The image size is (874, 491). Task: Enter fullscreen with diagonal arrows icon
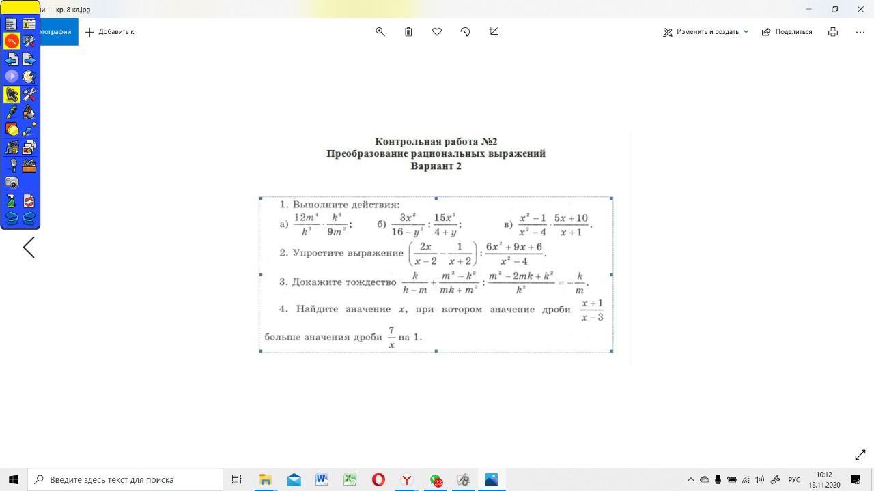coord(860,455)
